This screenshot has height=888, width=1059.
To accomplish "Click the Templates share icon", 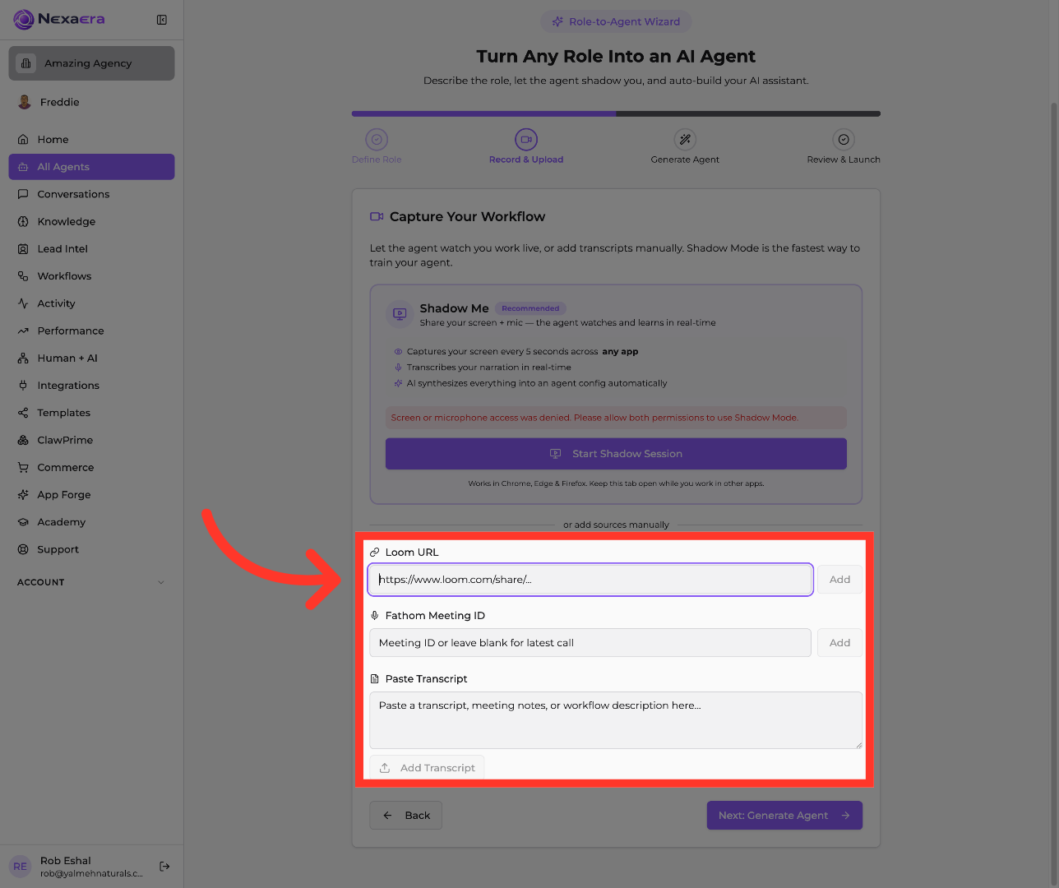I will 23,413.
